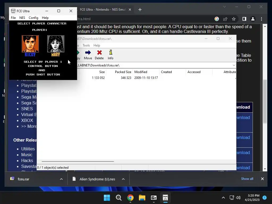Open the Help menu in 7-Zip window
The width and height of the screenshot is (272, 204).
(97, 45)
